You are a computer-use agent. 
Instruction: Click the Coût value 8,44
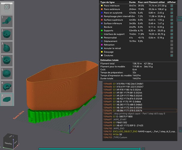(135, 70)
